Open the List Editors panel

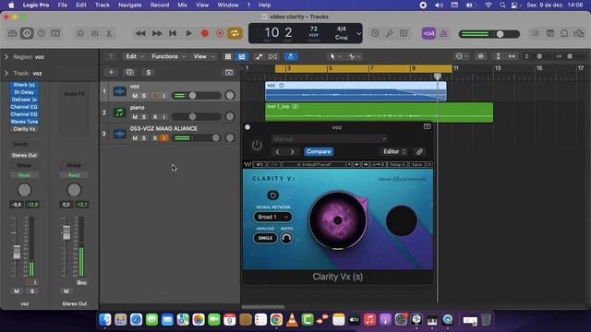[x=536, y=33]
